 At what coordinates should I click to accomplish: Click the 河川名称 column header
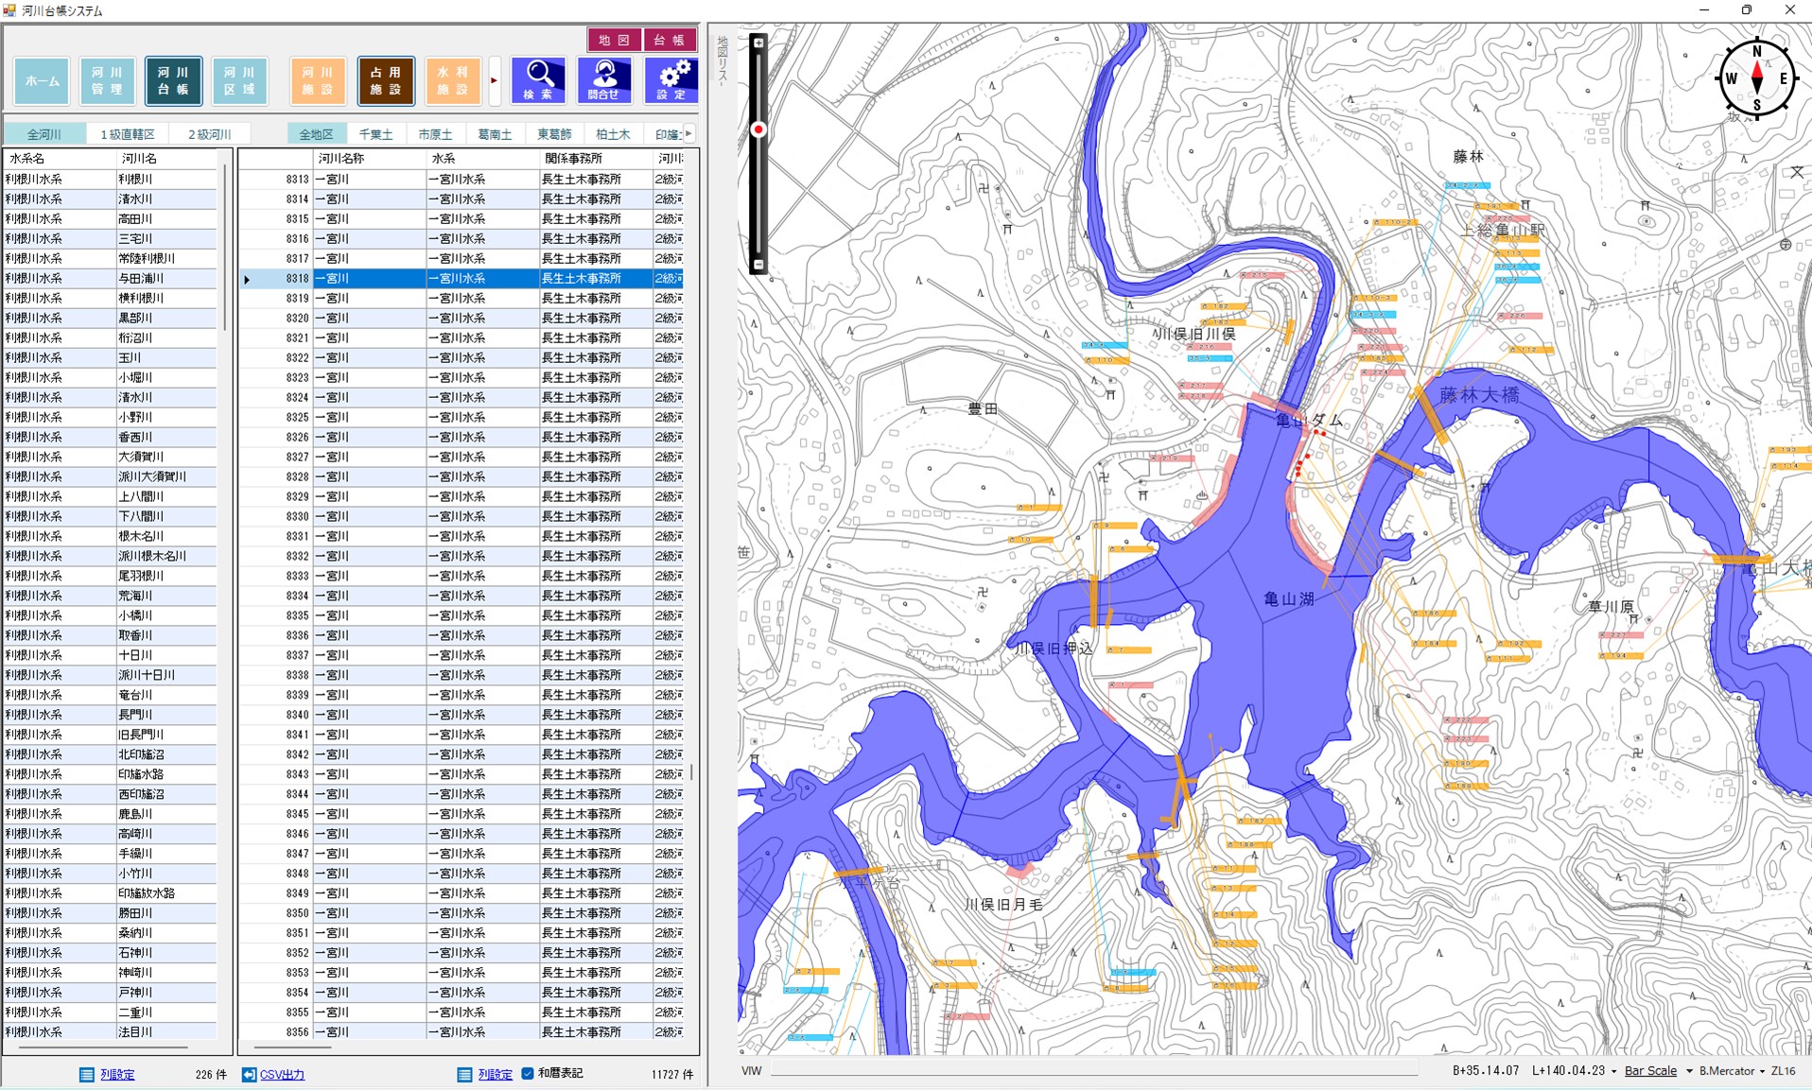370,159
